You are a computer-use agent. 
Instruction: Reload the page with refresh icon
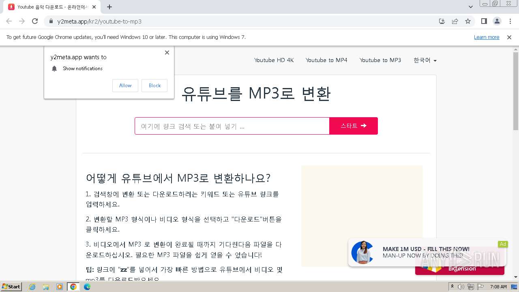(35, 21)
